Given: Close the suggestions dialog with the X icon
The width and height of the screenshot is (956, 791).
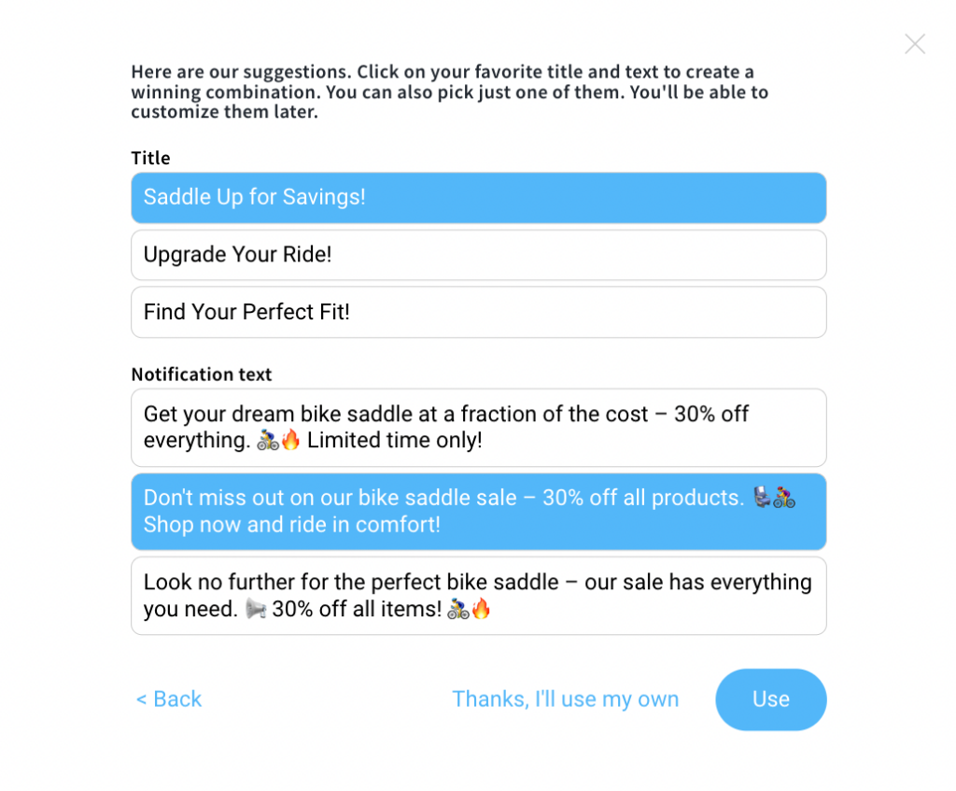Looking at the screenshot, I should (914, 44).
